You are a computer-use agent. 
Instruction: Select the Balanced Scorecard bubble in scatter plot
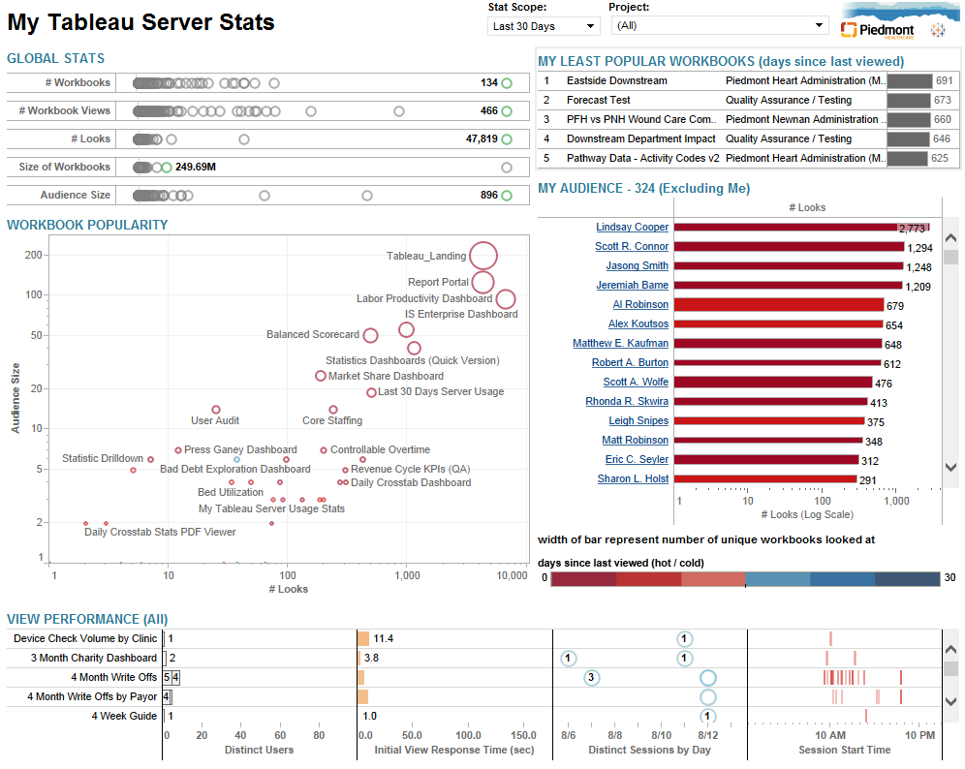tap(370, 335)
